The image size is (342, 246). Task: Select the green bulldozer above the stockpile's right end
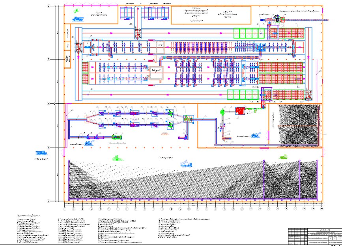click(x=283, y=157)
